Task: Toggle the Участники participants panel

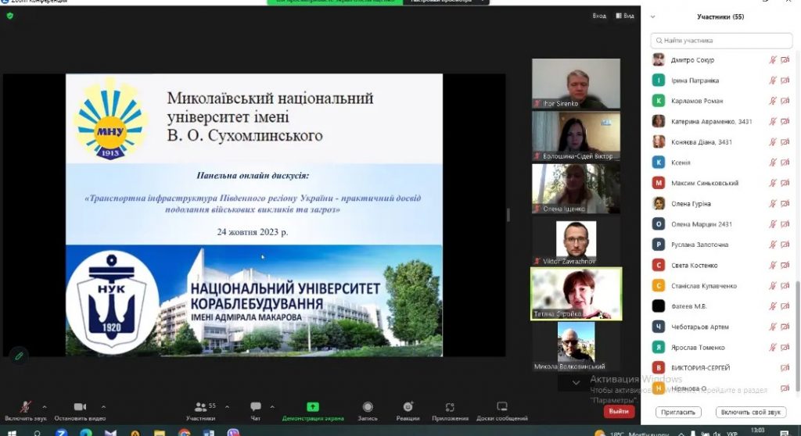Action: click(200, 407)
